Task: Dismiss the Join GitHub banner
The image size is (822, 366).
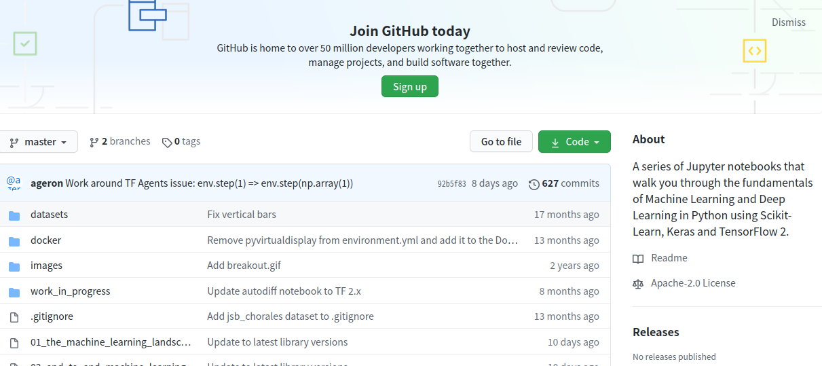Action: coord(789,22)
